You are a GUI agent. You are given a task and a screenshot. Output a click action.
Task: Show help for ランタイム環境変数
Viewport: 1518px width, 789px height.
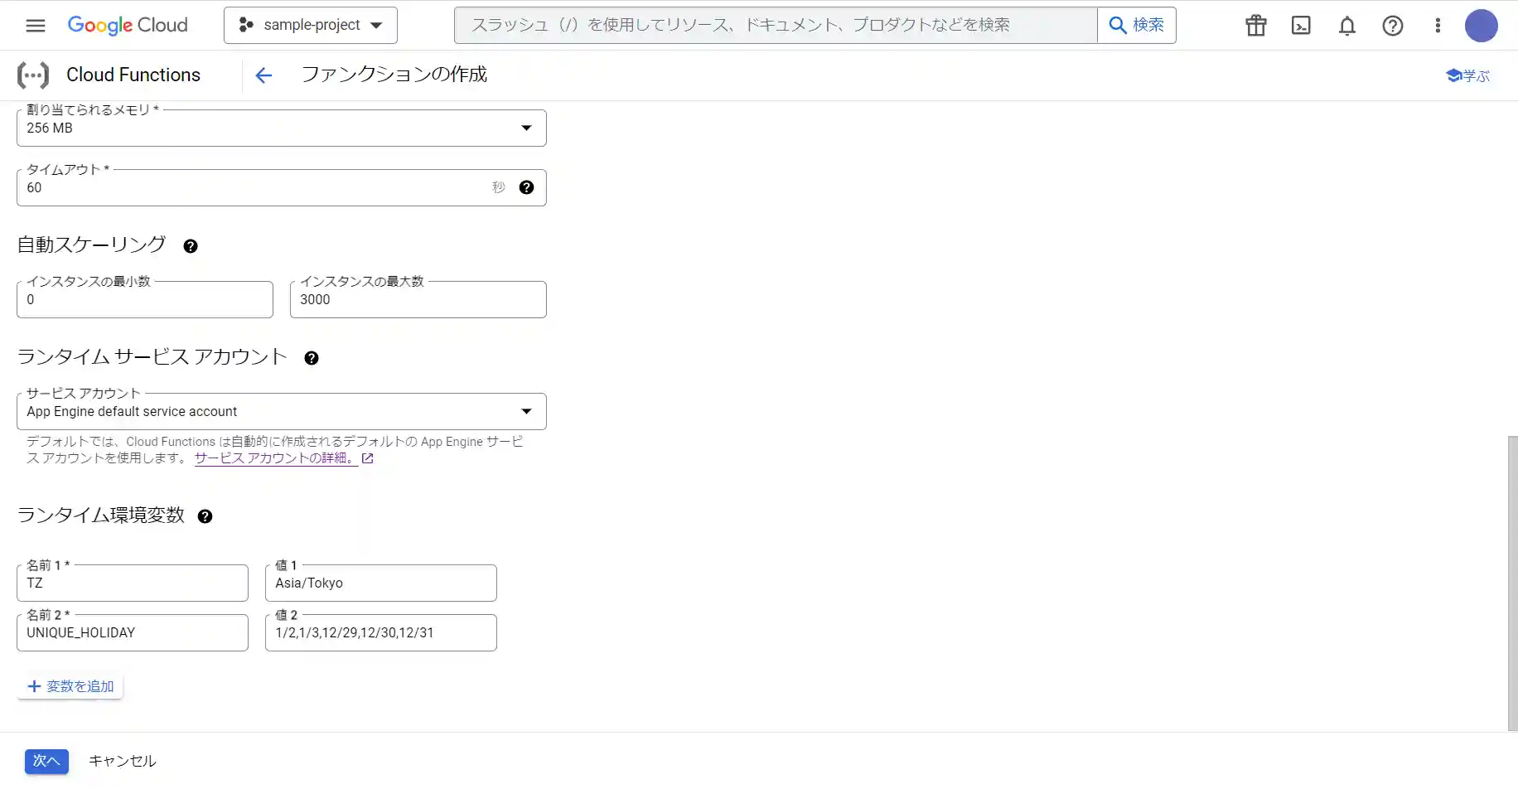(x=205, y=516)
